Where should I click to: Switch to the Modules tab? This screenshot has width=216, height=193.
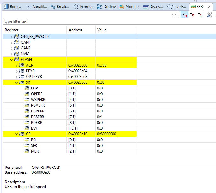click(x=130, y=7)
